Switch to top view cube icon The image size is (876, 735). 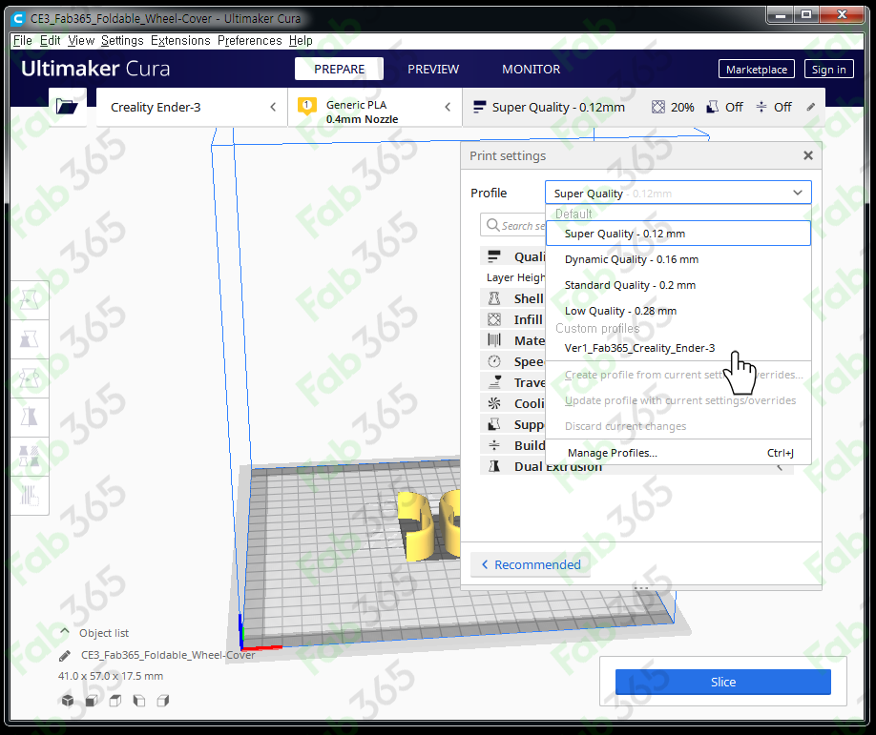(x=115, y=701)
